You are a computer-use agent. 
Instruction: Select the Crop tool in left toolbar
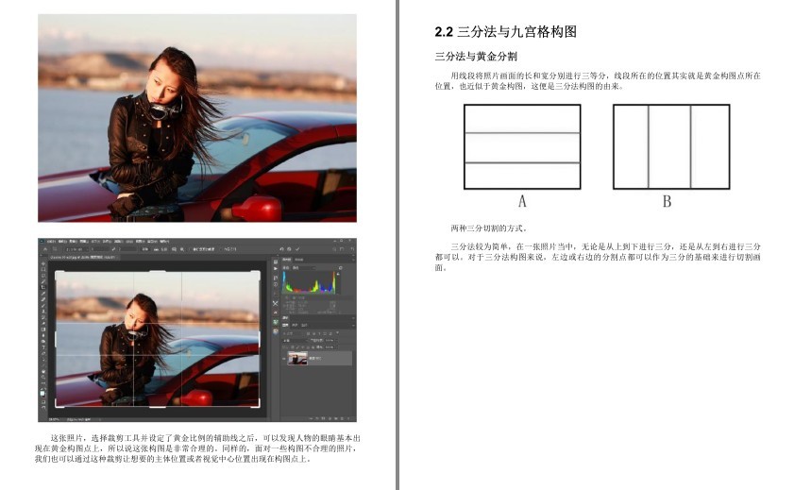[43, 287]
